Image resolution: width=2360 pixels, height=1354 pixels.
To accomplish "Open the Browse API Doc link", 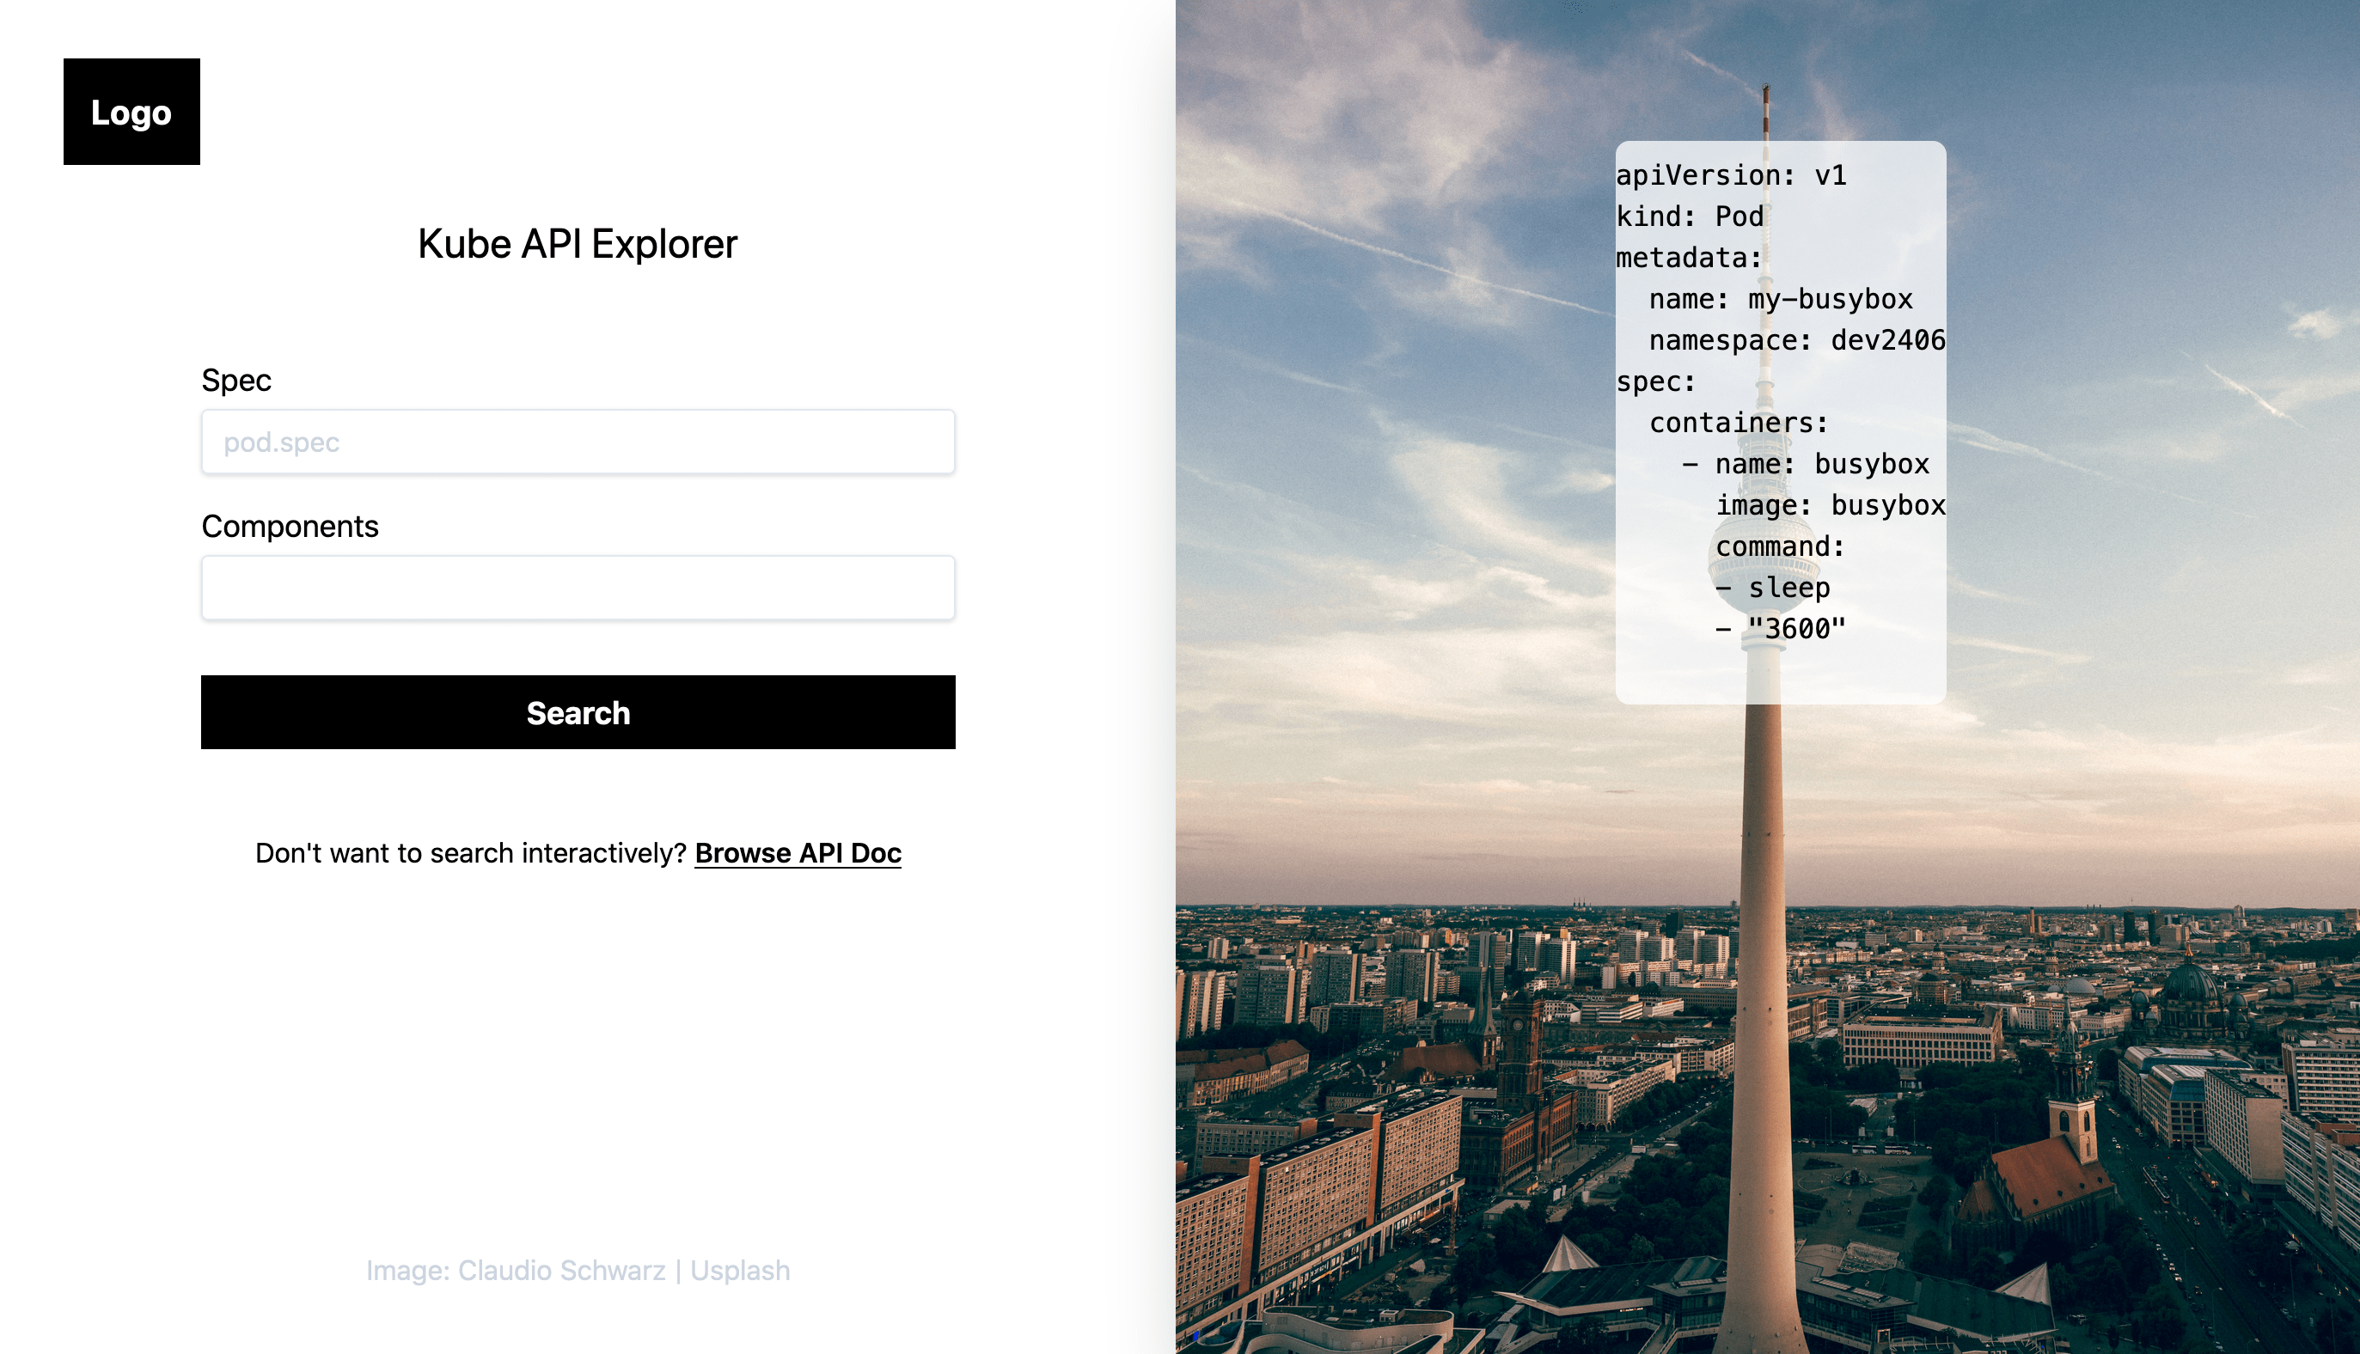I will pos(798,853).
